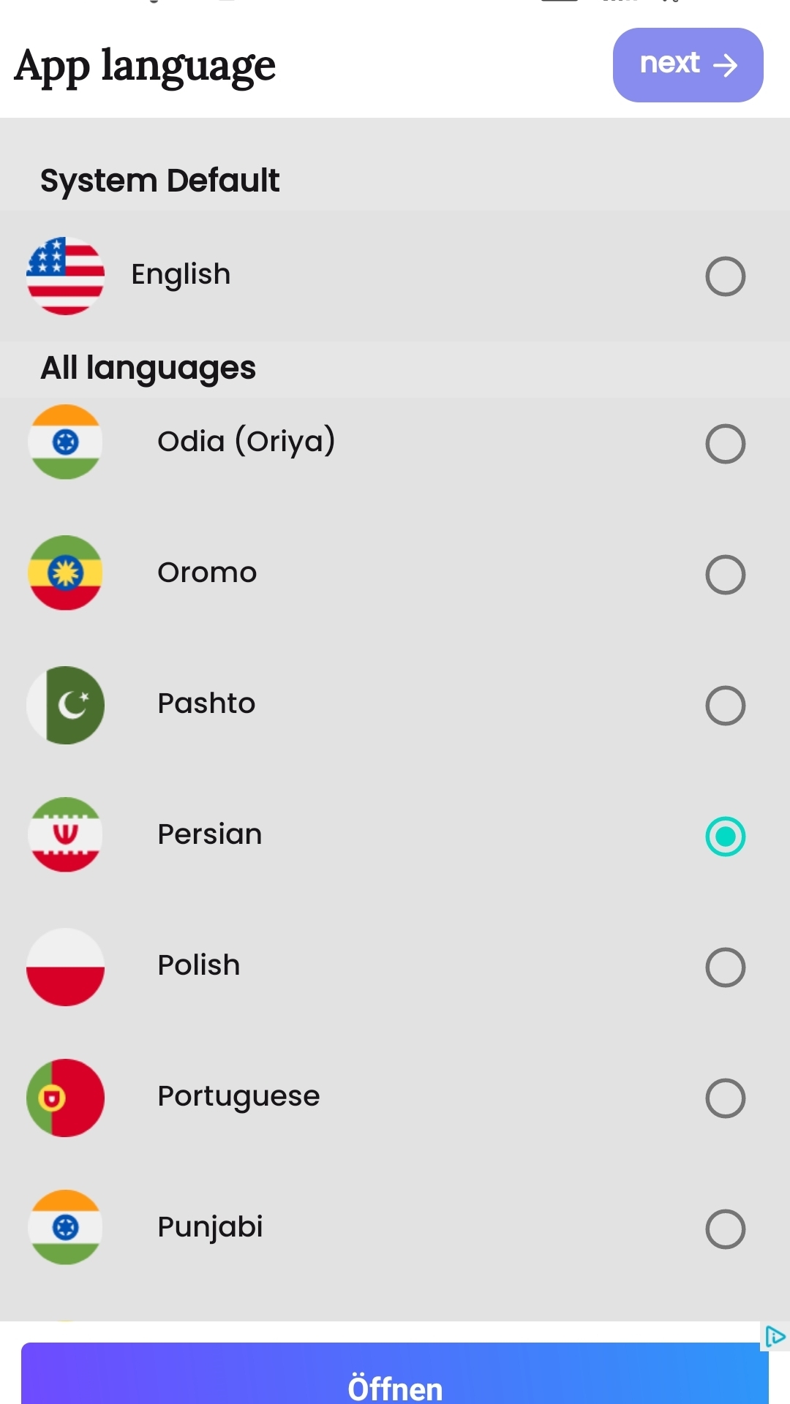
Task: Tap the Portuguese language label
Action: [238, 1096]
